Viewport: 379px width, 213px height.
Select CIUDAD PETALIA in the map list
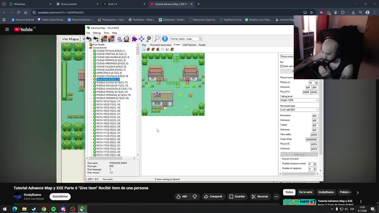pyautogui.click(x=111, y=51)
